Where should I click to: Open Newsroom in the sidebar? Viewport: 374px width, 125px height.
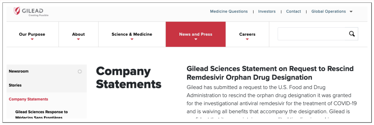pyautogui.click(x=19, y=71)
